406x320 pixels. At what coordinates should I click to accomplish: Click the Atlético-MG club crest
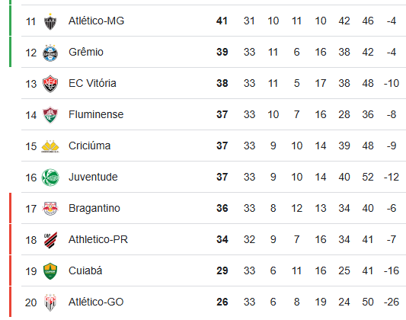tap(50, 21)
